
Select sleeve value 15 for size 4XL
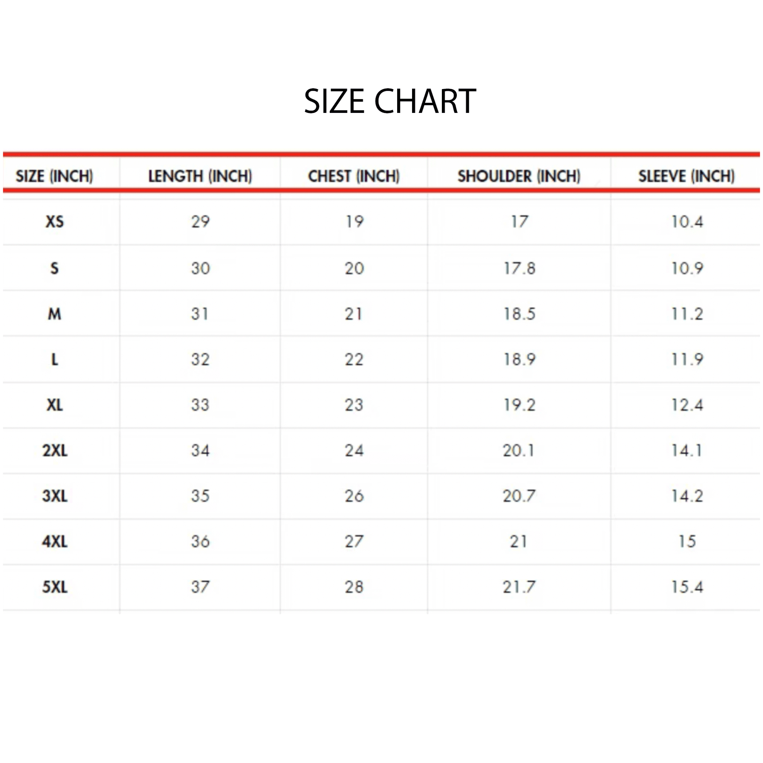coord(687,541)
